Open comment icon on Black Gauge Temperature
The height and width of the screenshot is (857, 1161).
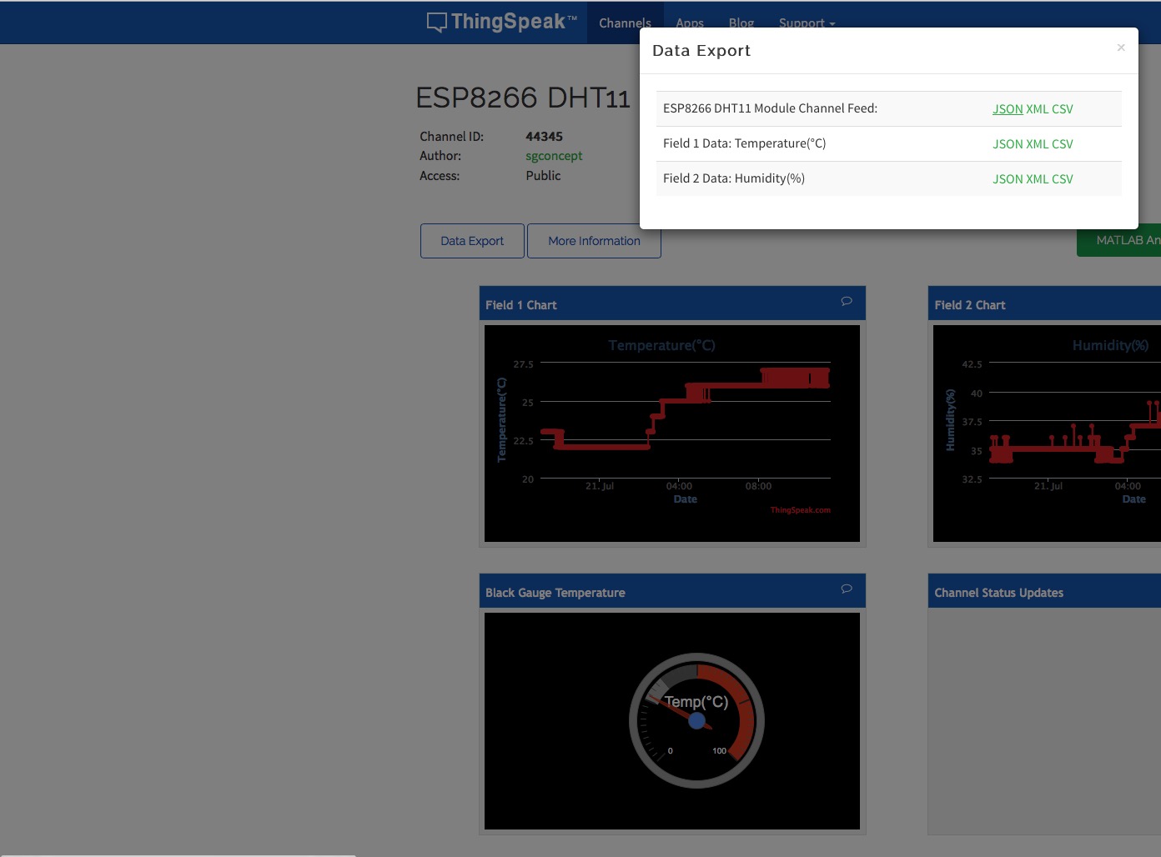847,589
